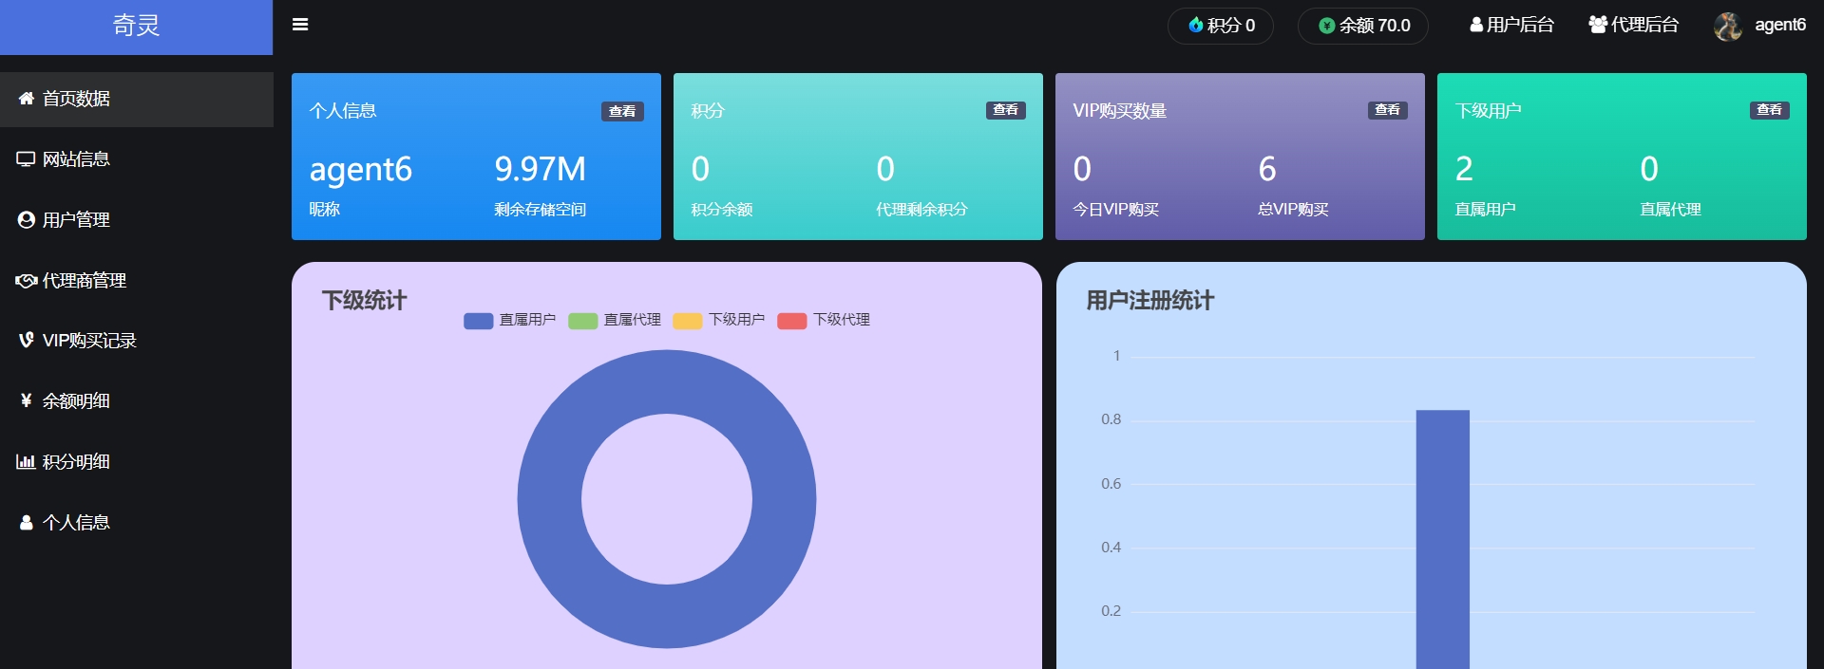
Task: Open 网站信息 in the sidebar
Action: click(137, 159)
